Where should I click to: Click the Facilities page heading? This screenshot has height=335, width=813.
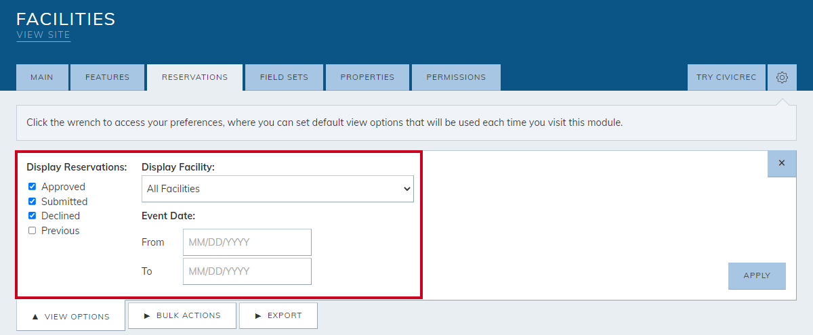66,19
